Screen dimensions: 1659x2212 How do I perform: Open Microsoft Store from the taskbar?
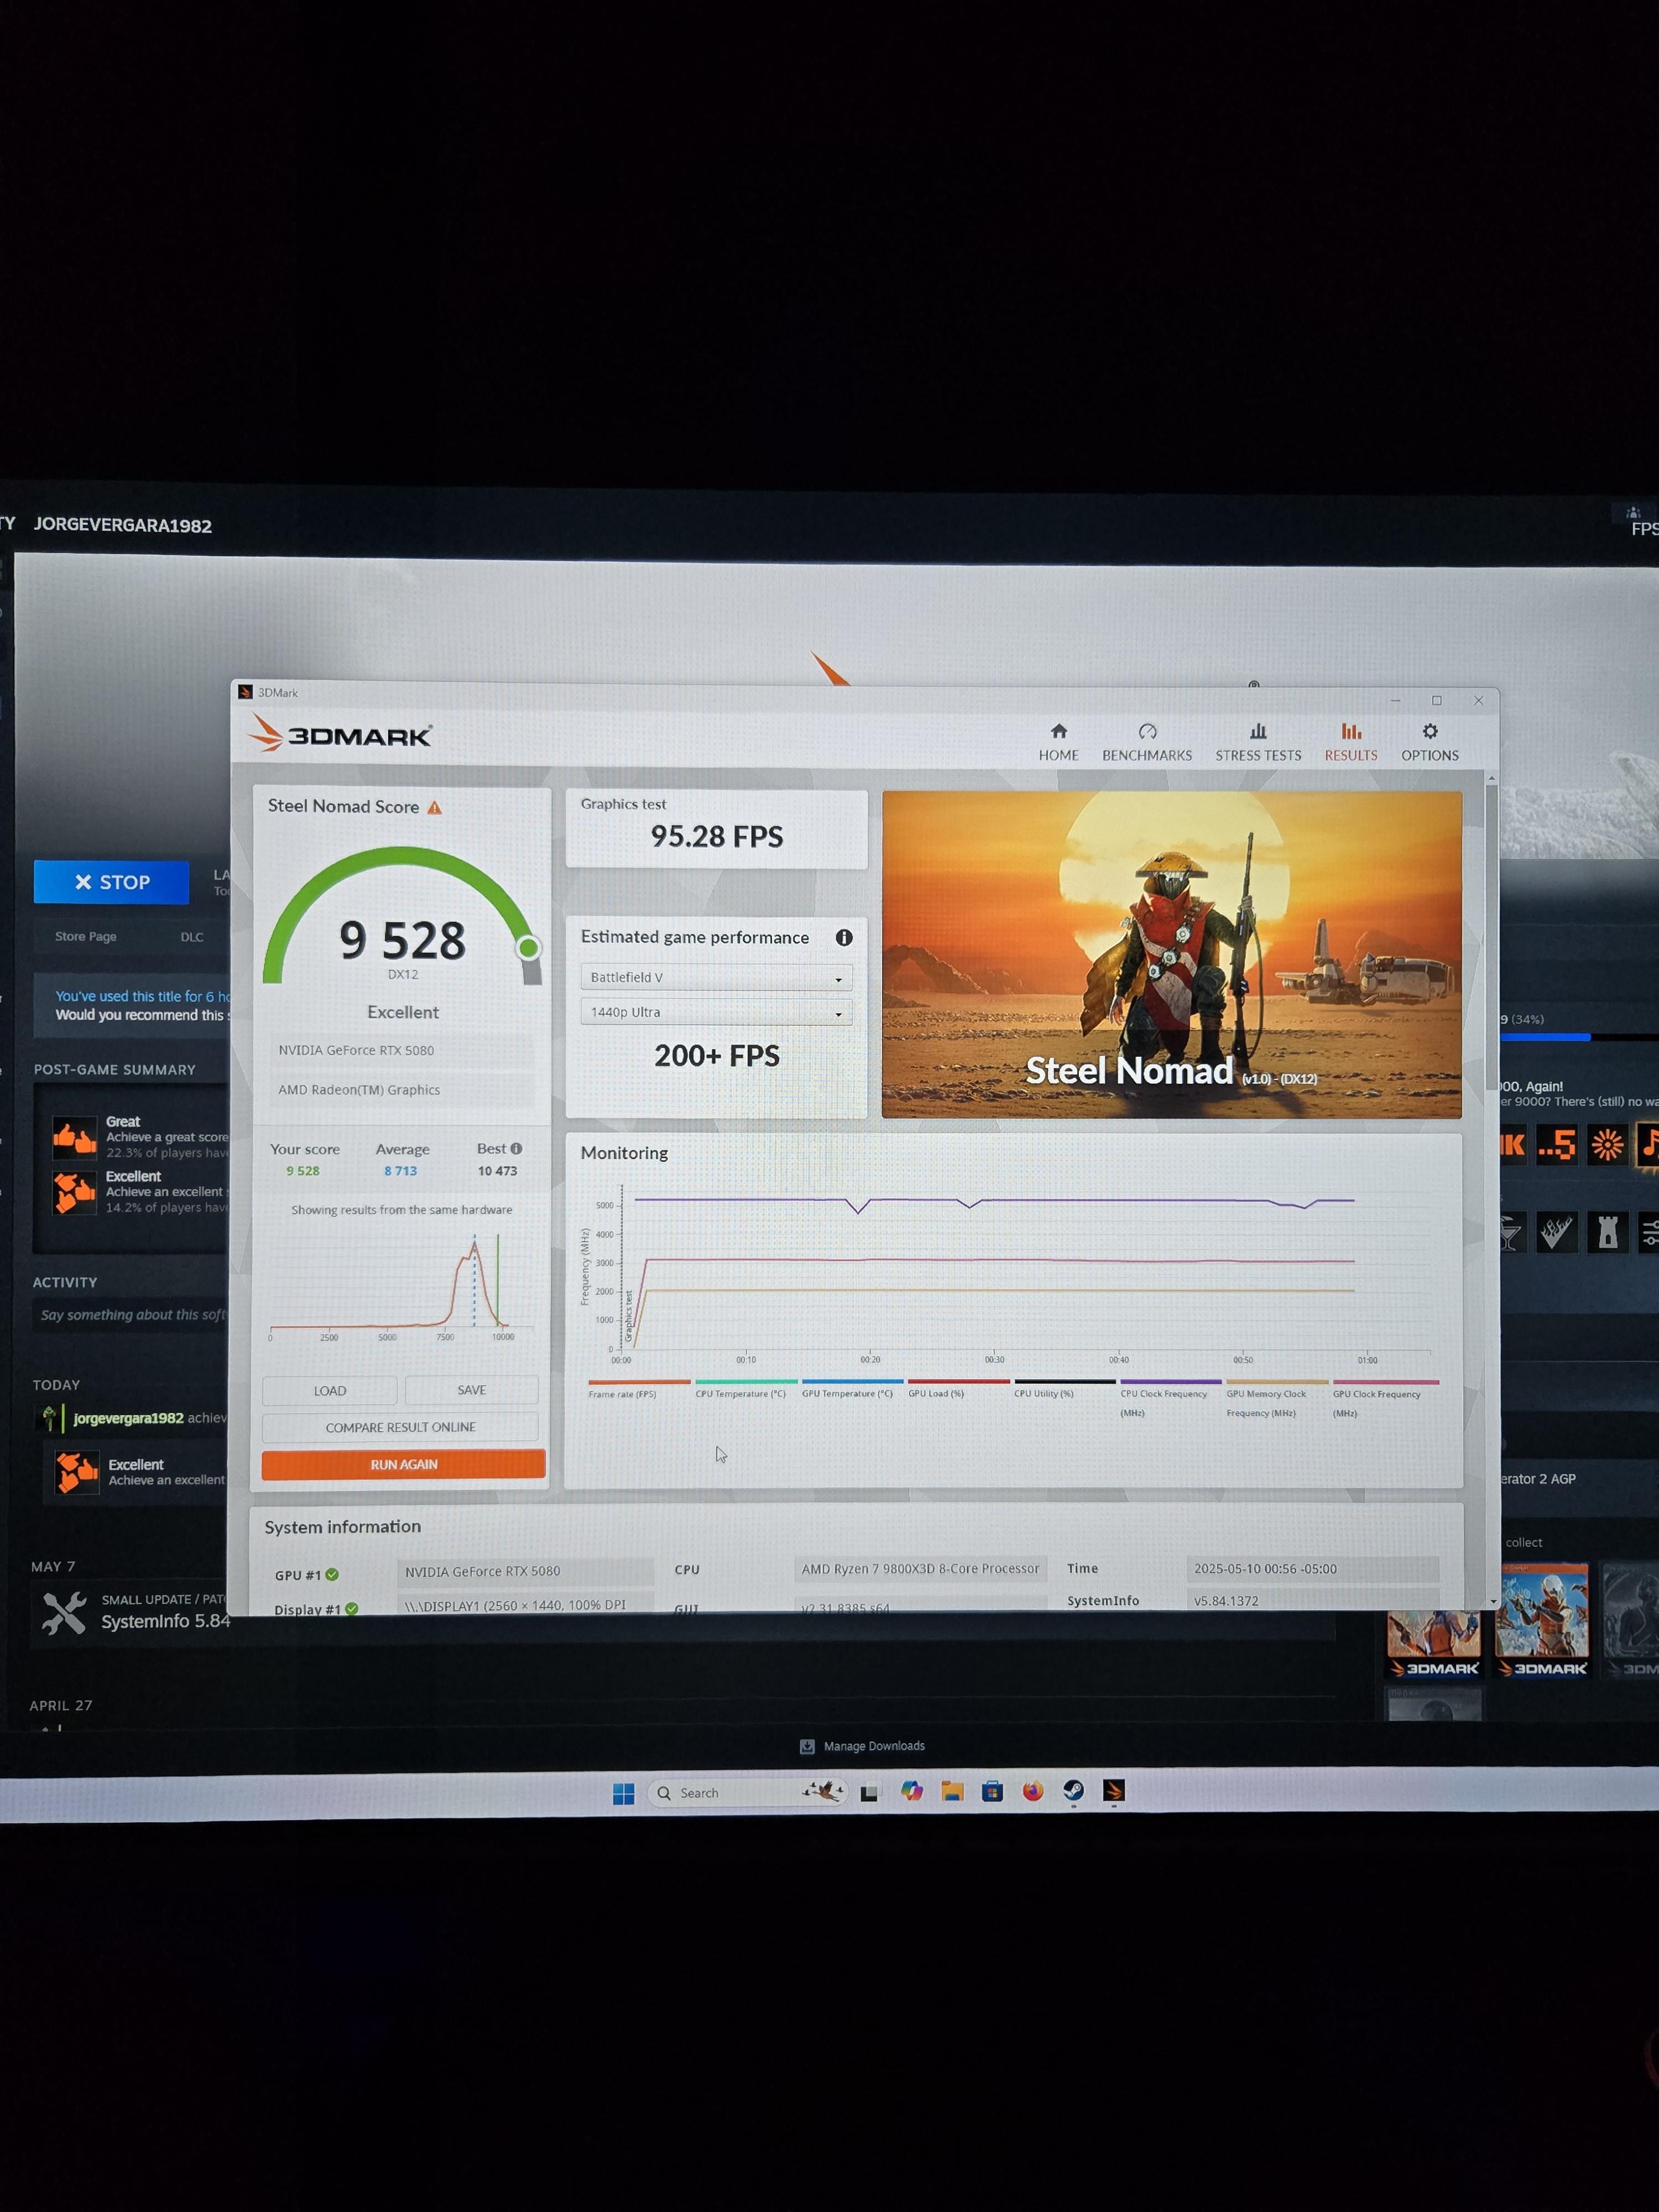click(992, 1791)
